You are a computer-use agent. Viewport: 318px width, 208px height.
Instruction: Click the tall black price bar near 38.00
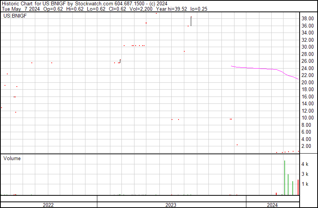191,21
